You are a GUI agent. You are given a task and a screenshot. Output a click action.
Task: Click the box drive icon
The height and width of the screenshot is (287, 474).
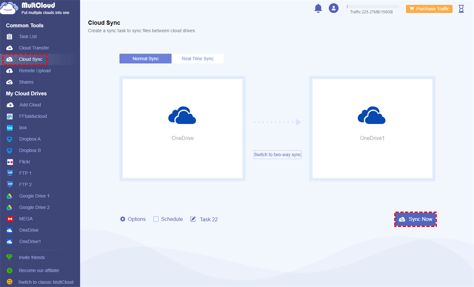(10, 128)
